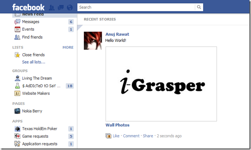Click the Website Makers group icon

[x=17, y=93]
